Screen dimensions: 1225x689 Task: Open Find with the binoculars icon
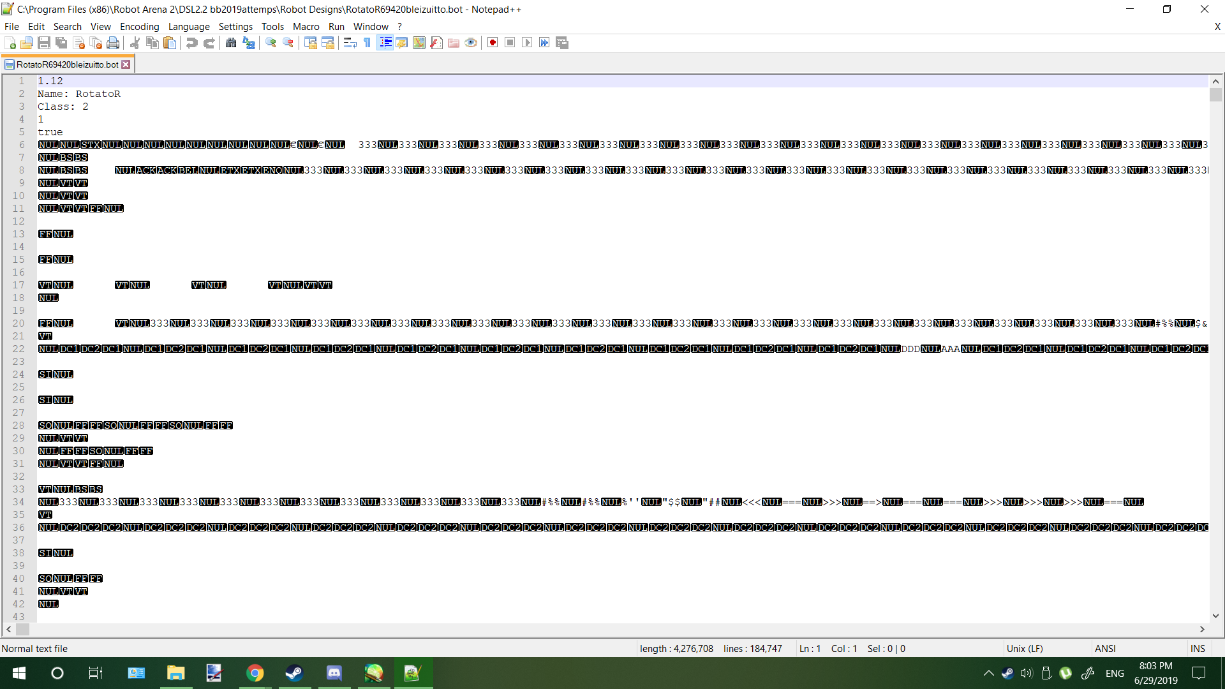tap(231, 43)
